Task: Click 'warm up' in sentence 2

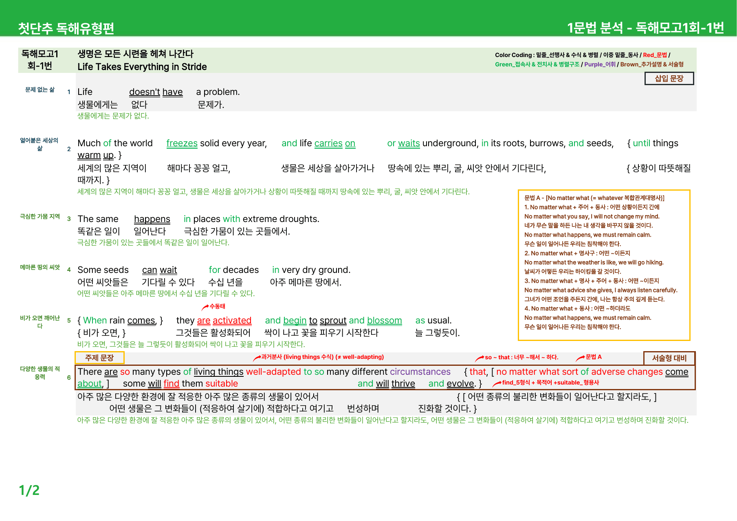Action: 96,155
